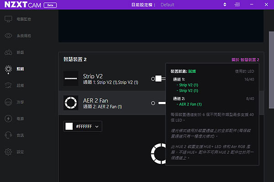Open the Default profile selector
The height and width of the screenshot is (182, 274).
[x=168, y=5]
